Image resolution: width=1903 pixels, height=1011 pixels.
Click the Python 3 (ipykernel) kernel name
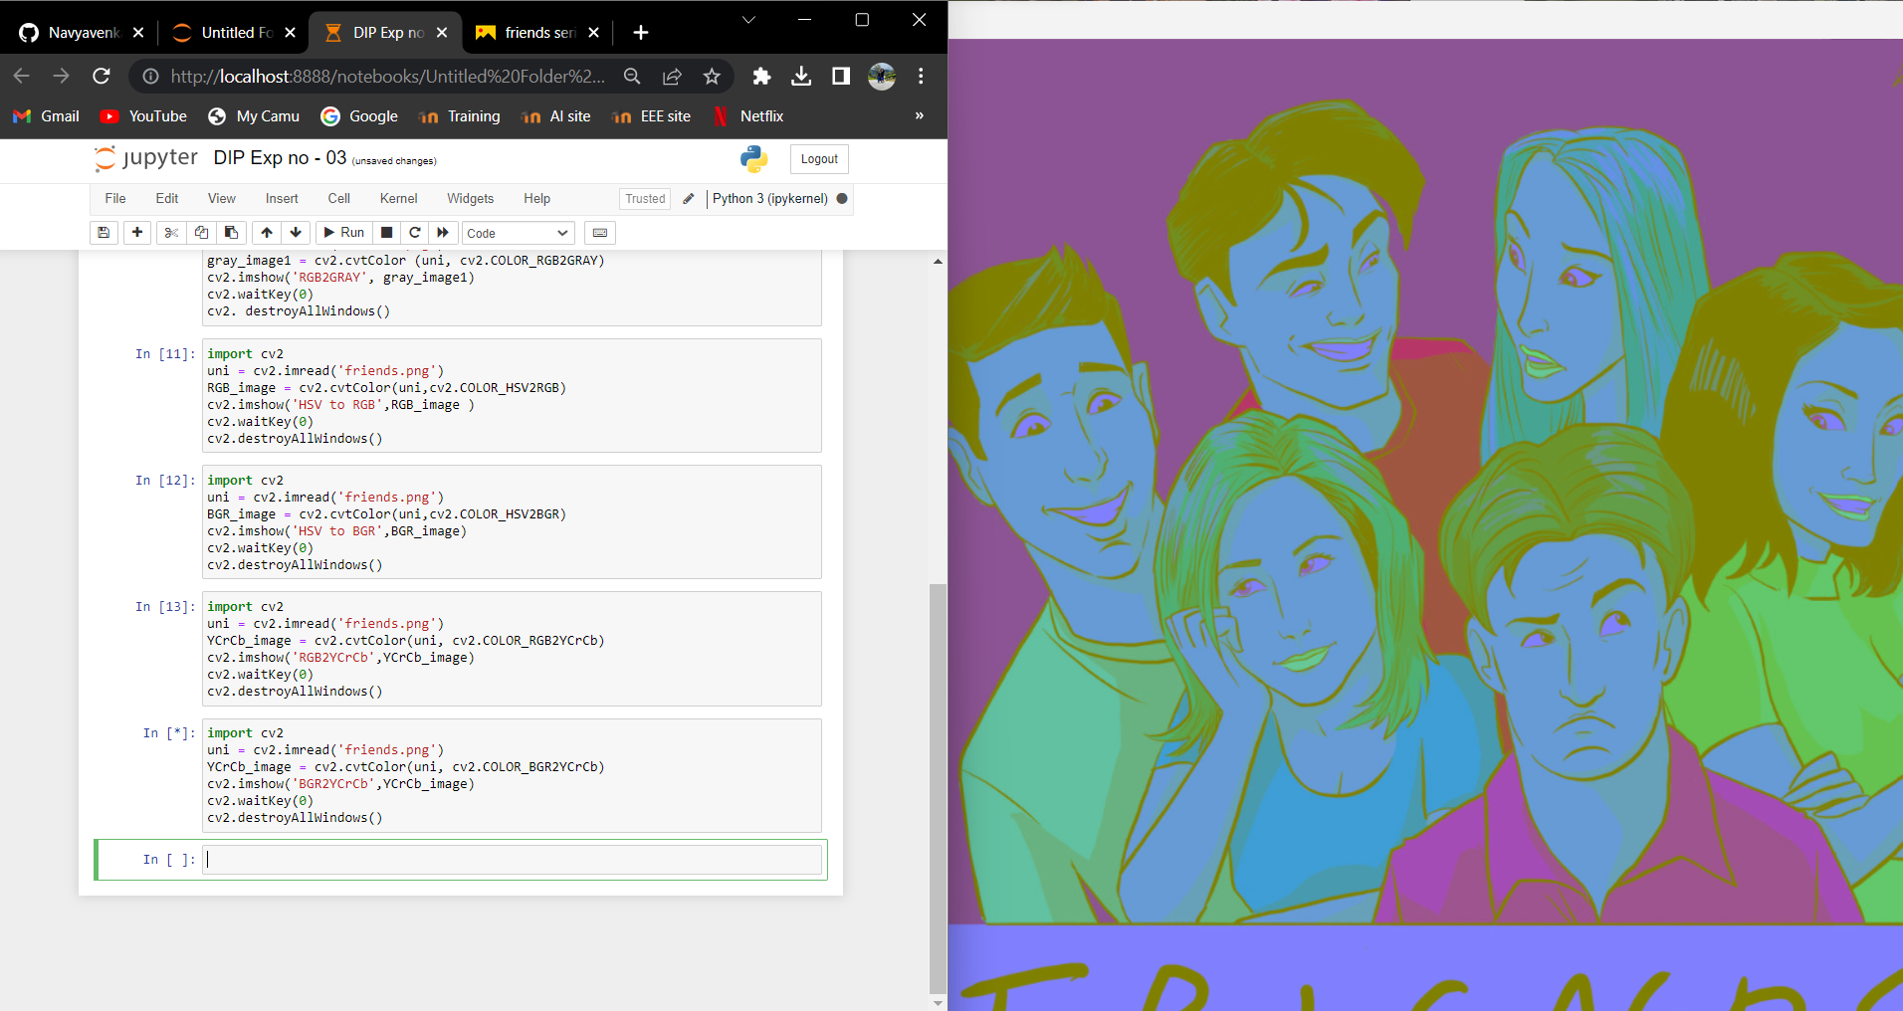770,199
